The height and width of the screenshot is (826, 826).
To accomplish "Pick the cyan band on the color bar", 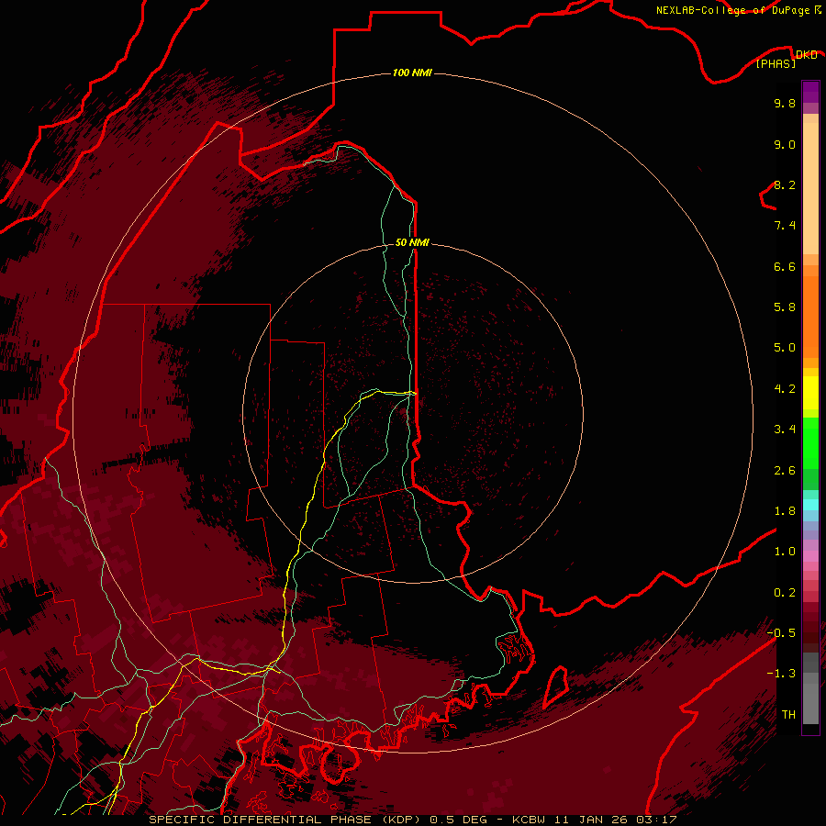I will [810, 505].
